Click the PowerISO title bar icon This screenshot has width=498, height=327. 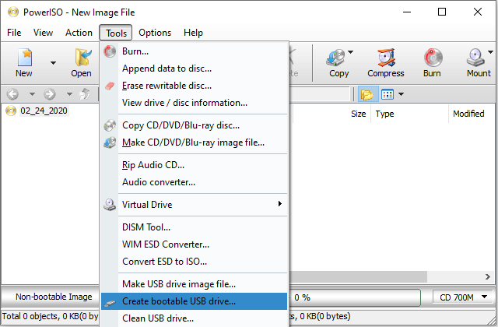click(x=13, y=12)
